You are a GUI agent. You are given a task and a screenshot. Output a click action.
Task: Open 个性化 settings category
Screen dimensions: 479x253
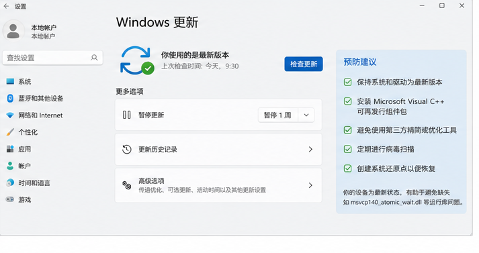(28, 132)
